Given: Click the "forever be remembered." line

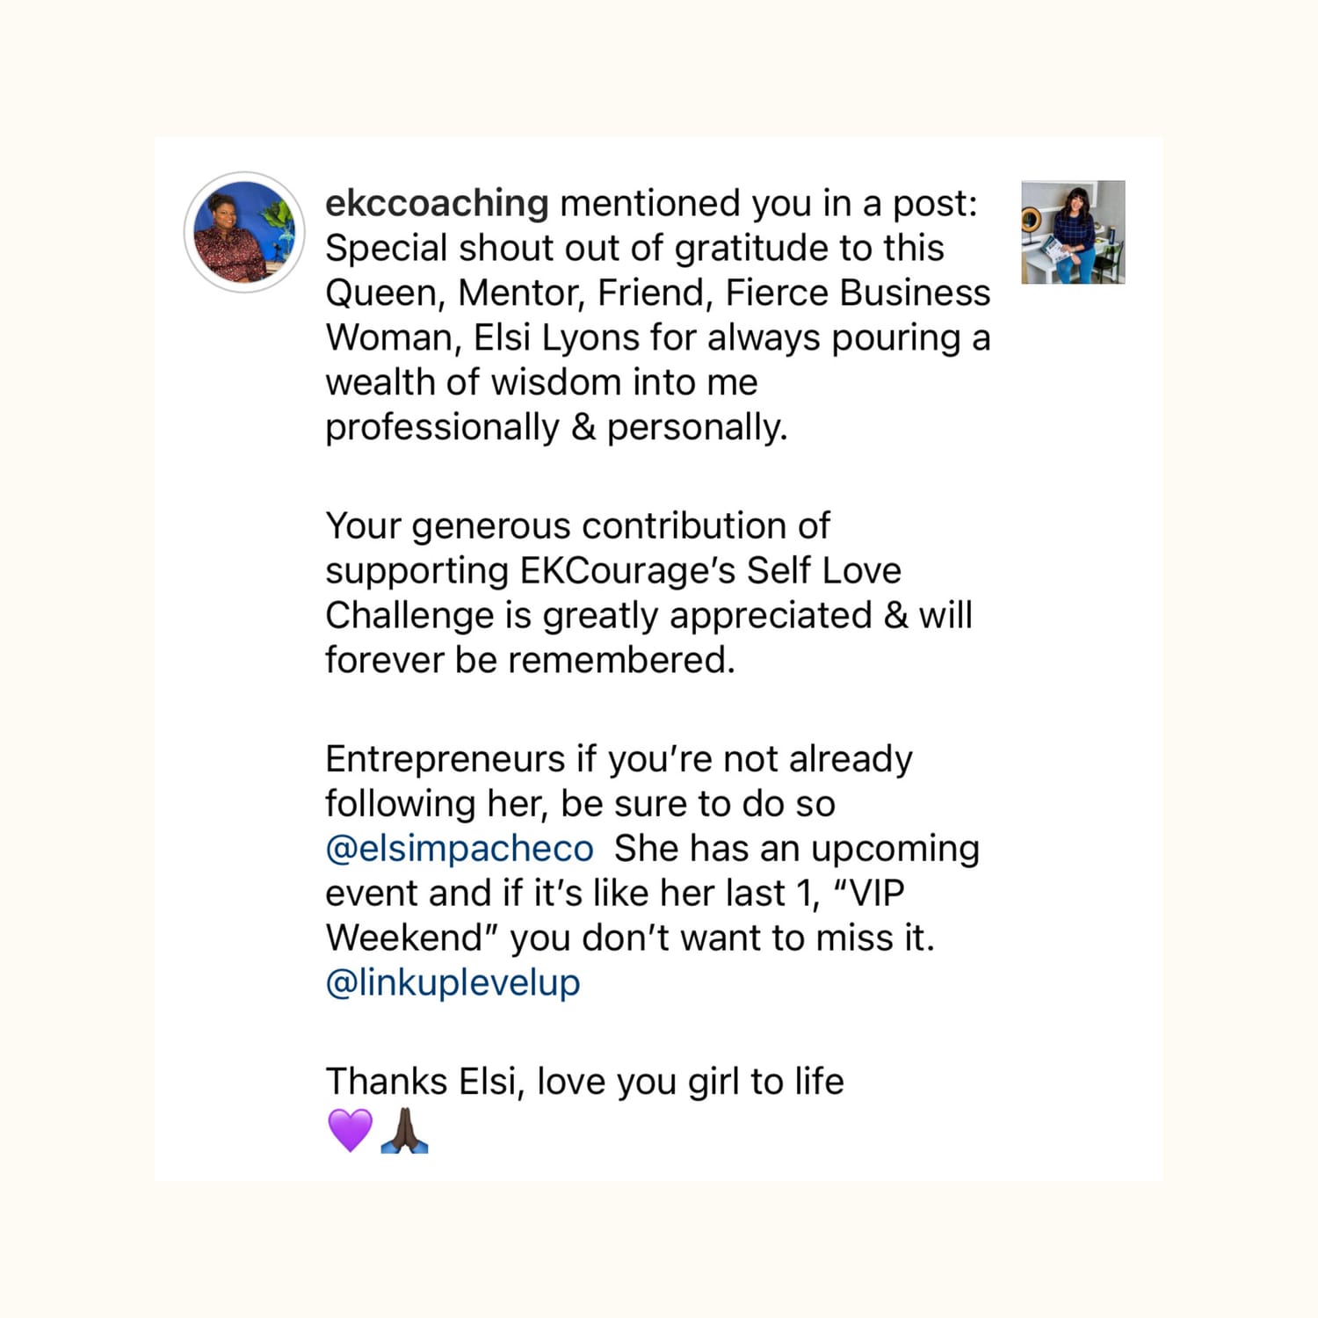Looking at the screenshot, I should [530, 660].
